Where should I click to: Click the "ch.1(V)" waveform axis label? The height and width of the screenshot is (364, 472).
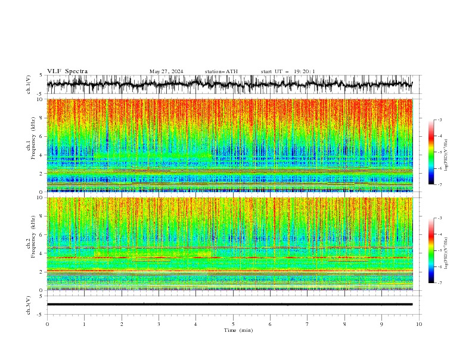click(29, 84)
